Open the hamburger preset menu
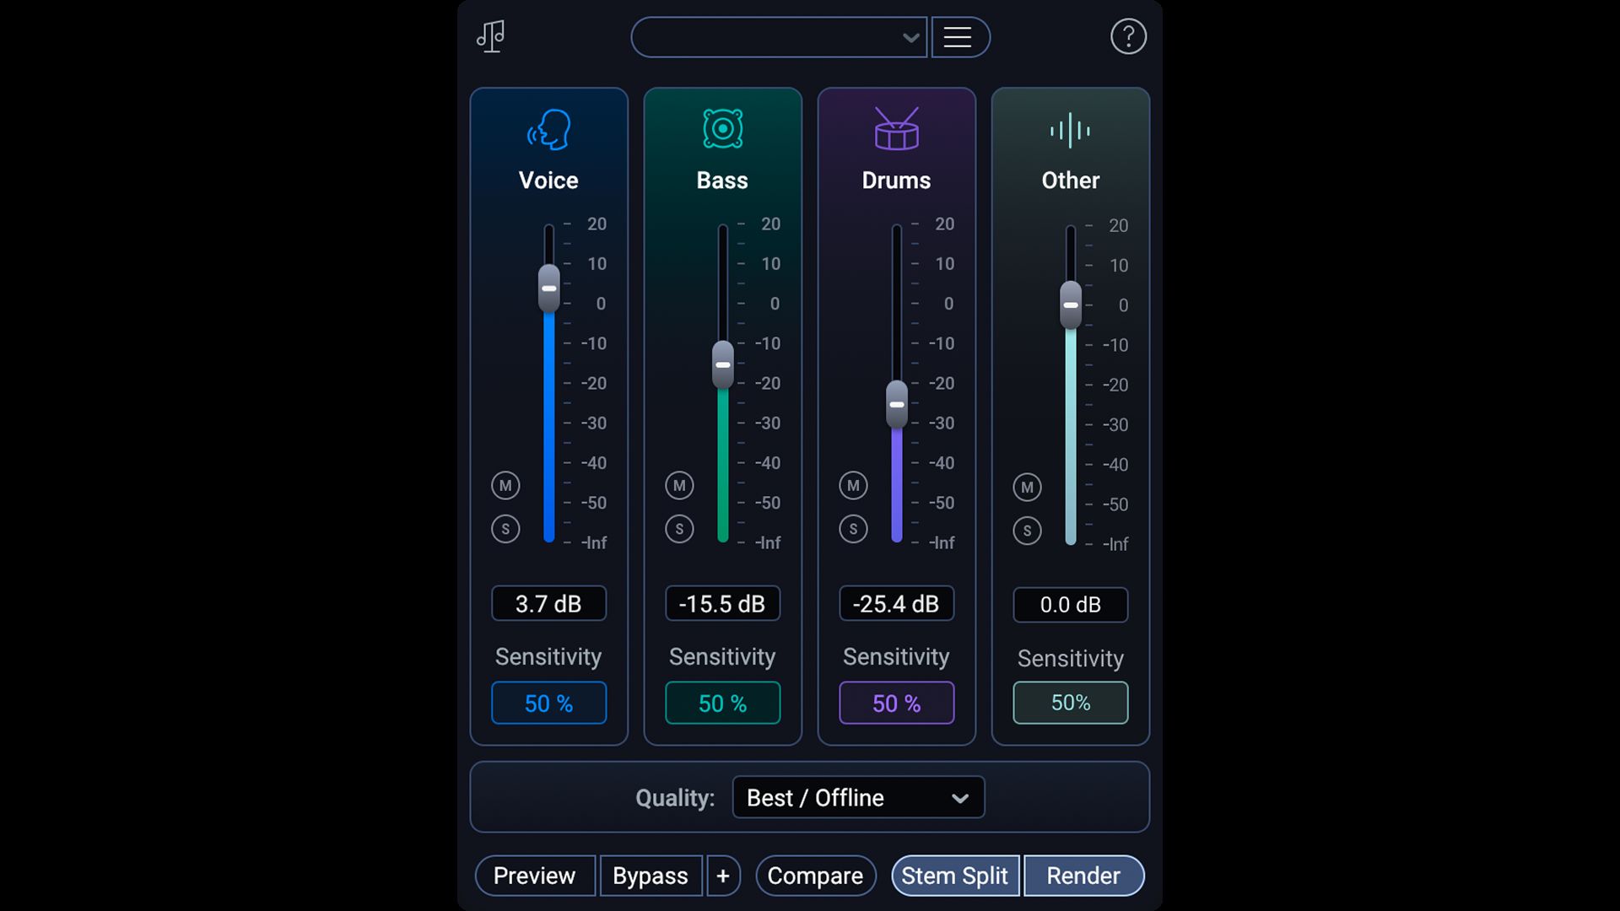Image resolution: width=1620 pixels, height=911 pixels. [x=958, y=37]
